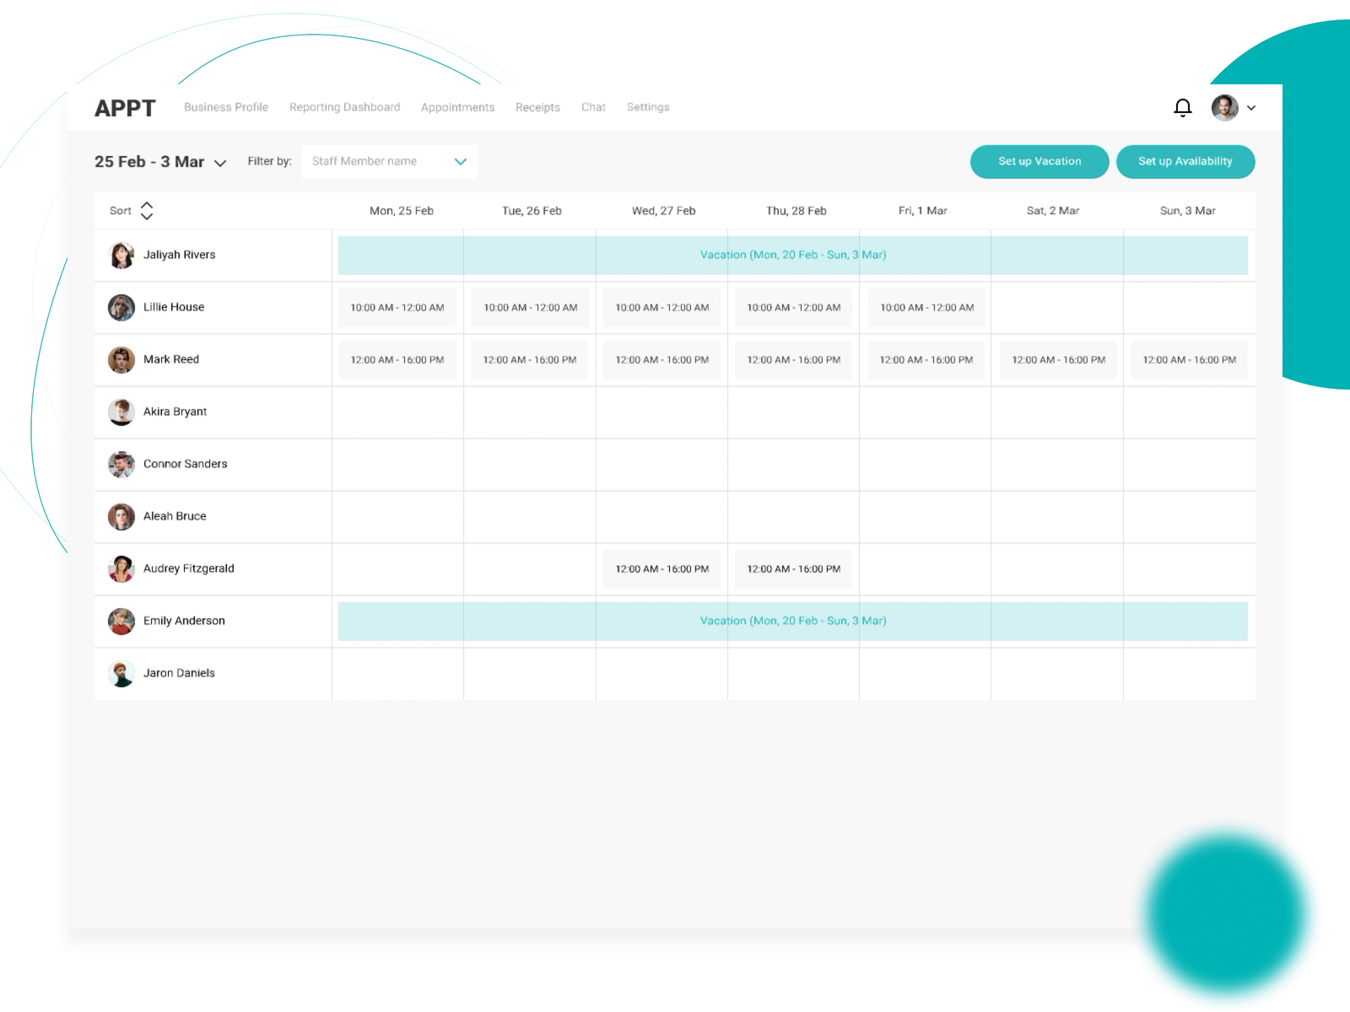Switch to the Receipts section

click(537, 107)
